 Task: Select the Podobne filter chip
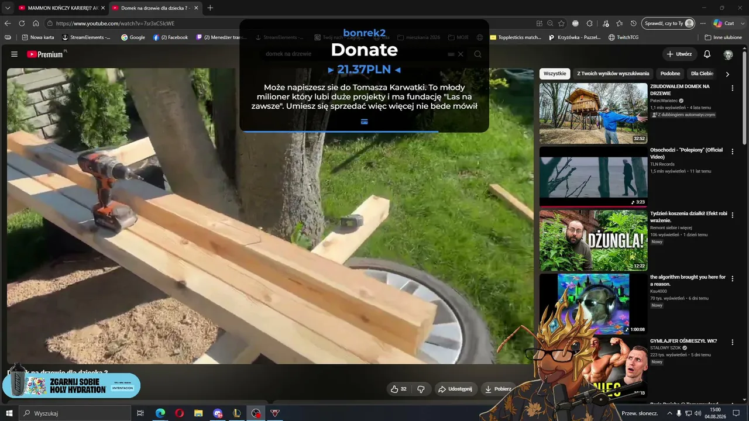pos(670,74)
